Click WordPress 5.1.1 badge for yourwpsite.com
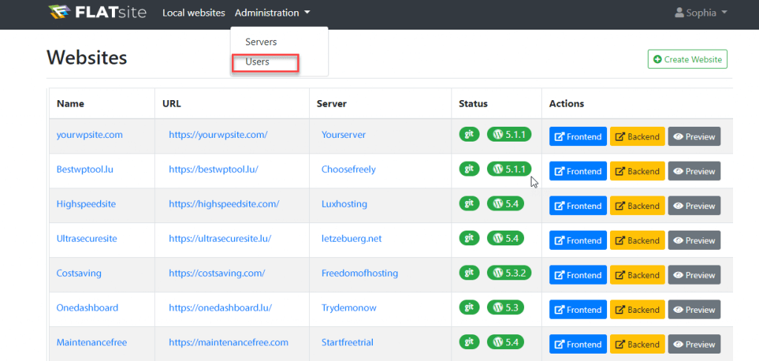Screen dimensions: 759x361 (509, 134)
